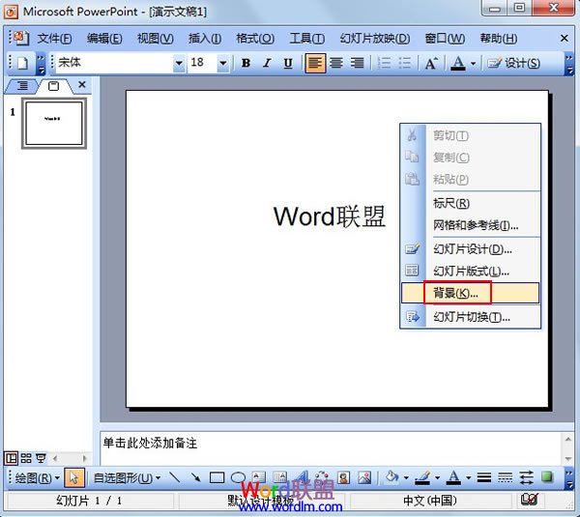Open the 文件(F) menu
This screenshot has width=580, height=517.
[54, 39]
